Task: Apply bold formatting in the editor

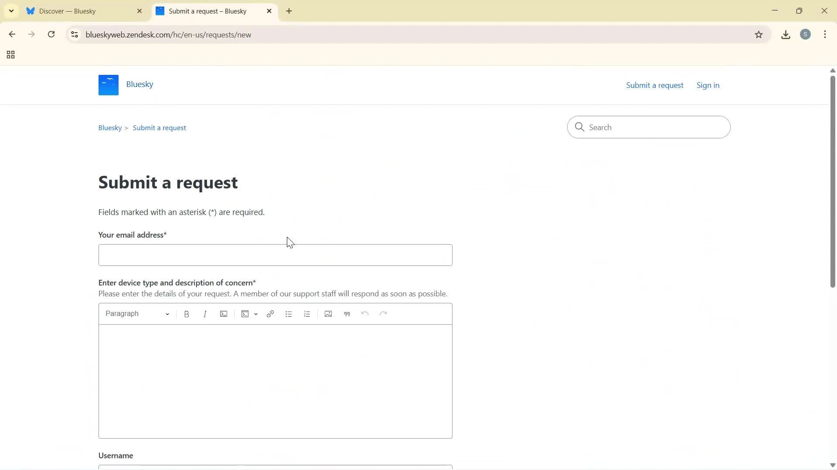Action: click(187, 314)
